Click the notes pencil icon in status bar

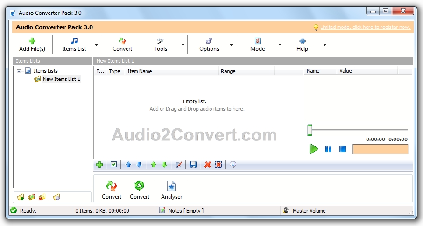[x=162, y=210]
